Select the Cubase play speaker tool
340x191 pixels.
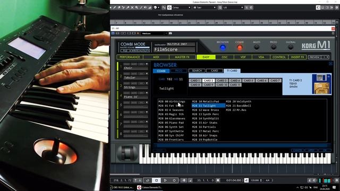point(145,7)
